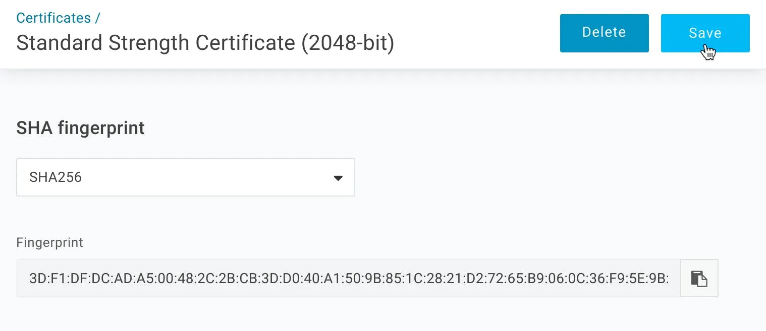Copy the fingerprint using the clipboard icon
The height and width of the screenshot is (331, 766).
[699, 278]
